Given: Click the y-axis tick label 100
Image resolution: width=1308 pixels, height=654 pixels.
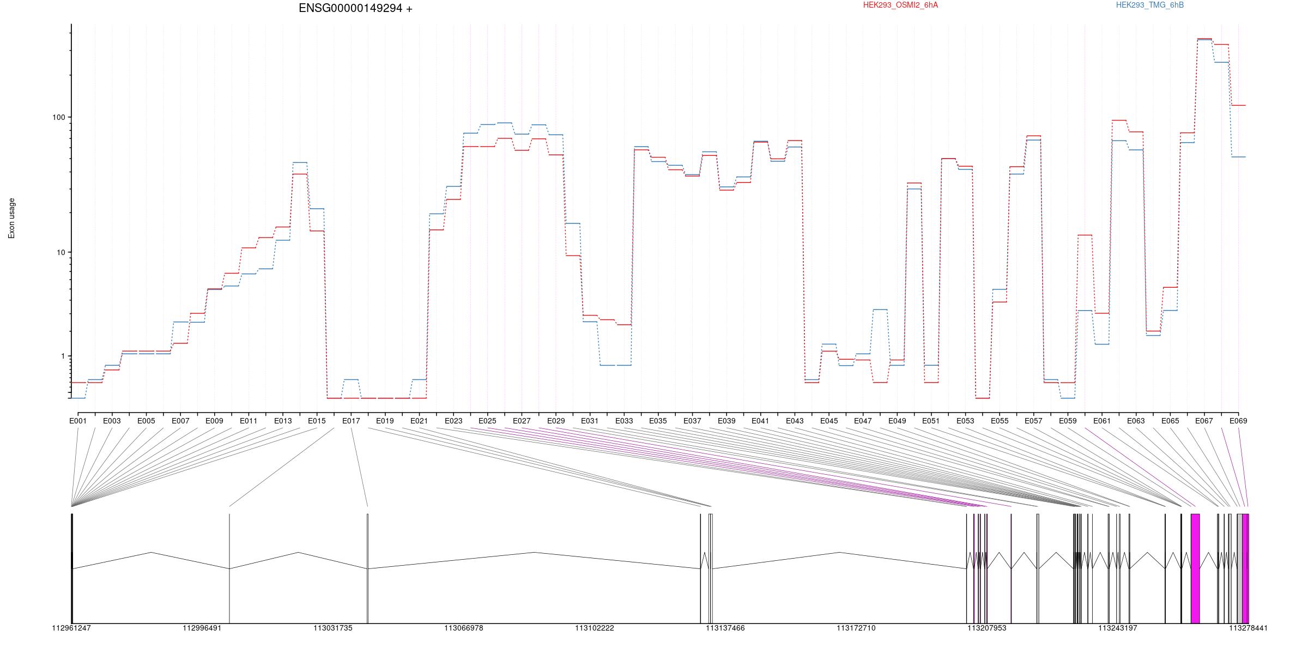Looking at the screenshot, I should click(x=58, y=117).
